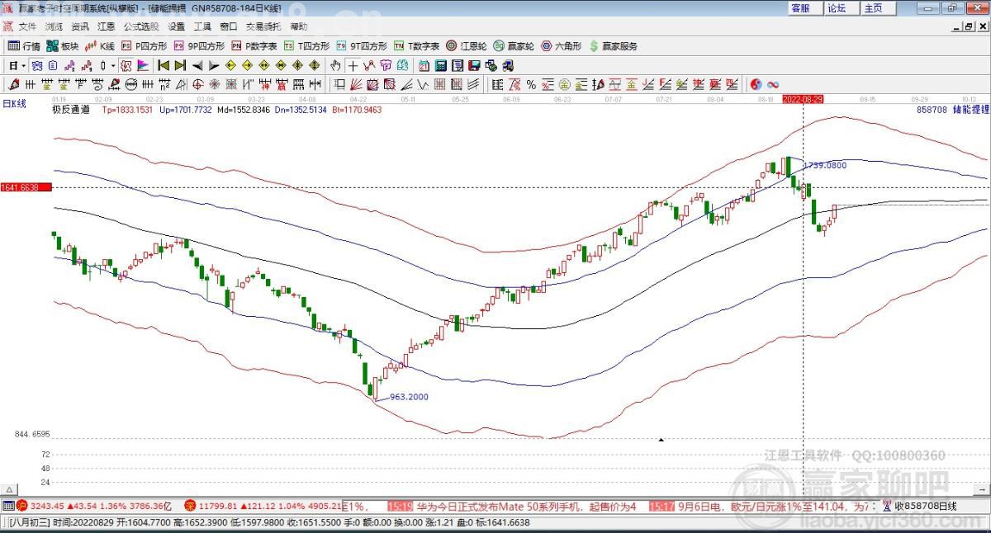Click the Bt=1170.9463 indicator value

[x=357, y=109]
